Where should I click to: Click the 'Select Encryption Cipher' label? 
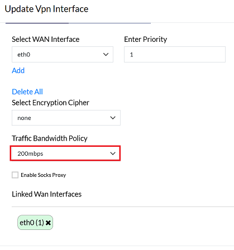pyautogui.click(x=50, y=103)
